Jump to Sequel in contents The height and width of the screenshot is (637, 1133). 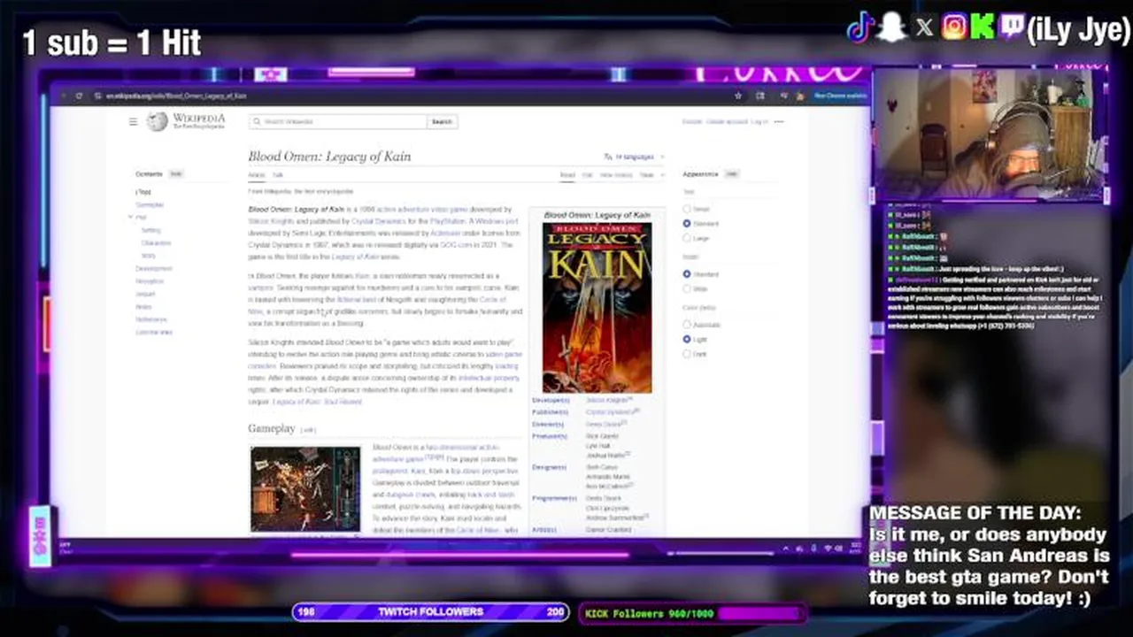145,294
